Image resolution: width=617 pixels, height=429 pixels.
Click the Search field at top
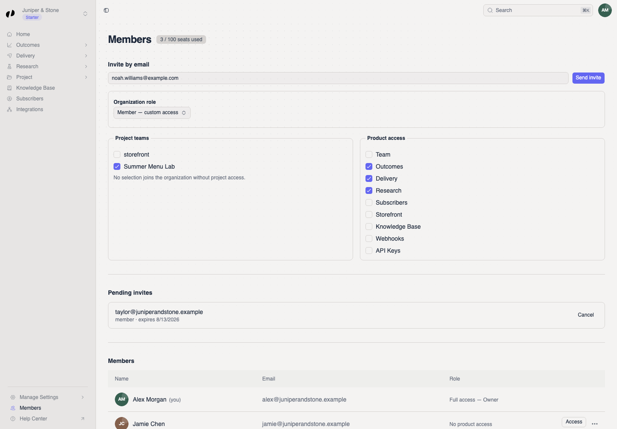tap(538, 10)
